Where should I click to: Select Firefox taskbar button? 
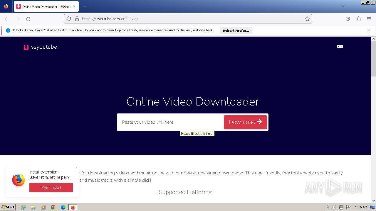pyautogui.click(x=73, y=207)
